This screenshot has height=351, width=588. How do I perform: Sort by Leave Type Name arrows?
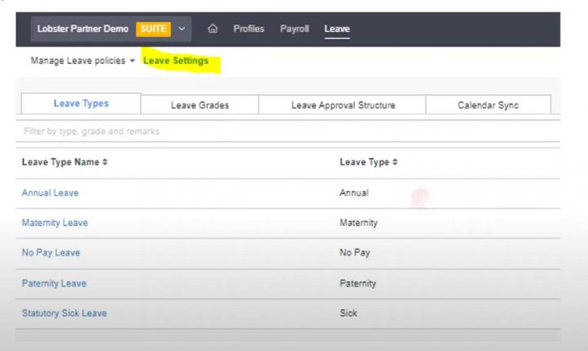click(105, 162)
